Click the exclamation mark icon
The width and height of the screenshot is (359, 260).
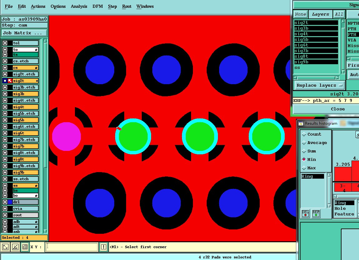coord(104,247)
